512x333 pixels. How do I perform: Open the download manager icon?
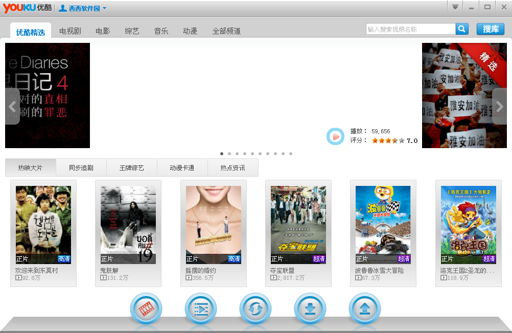[310, 308]
